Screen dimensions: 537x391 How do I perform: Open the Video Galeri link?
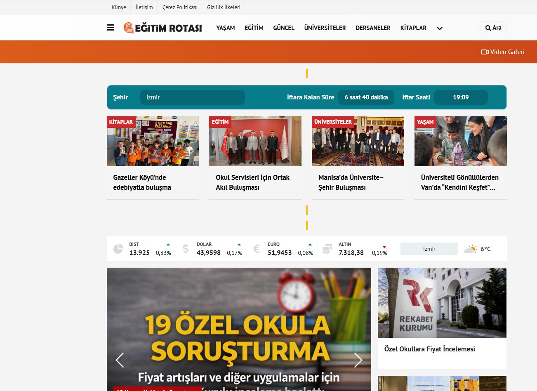[x=503, y=52]
